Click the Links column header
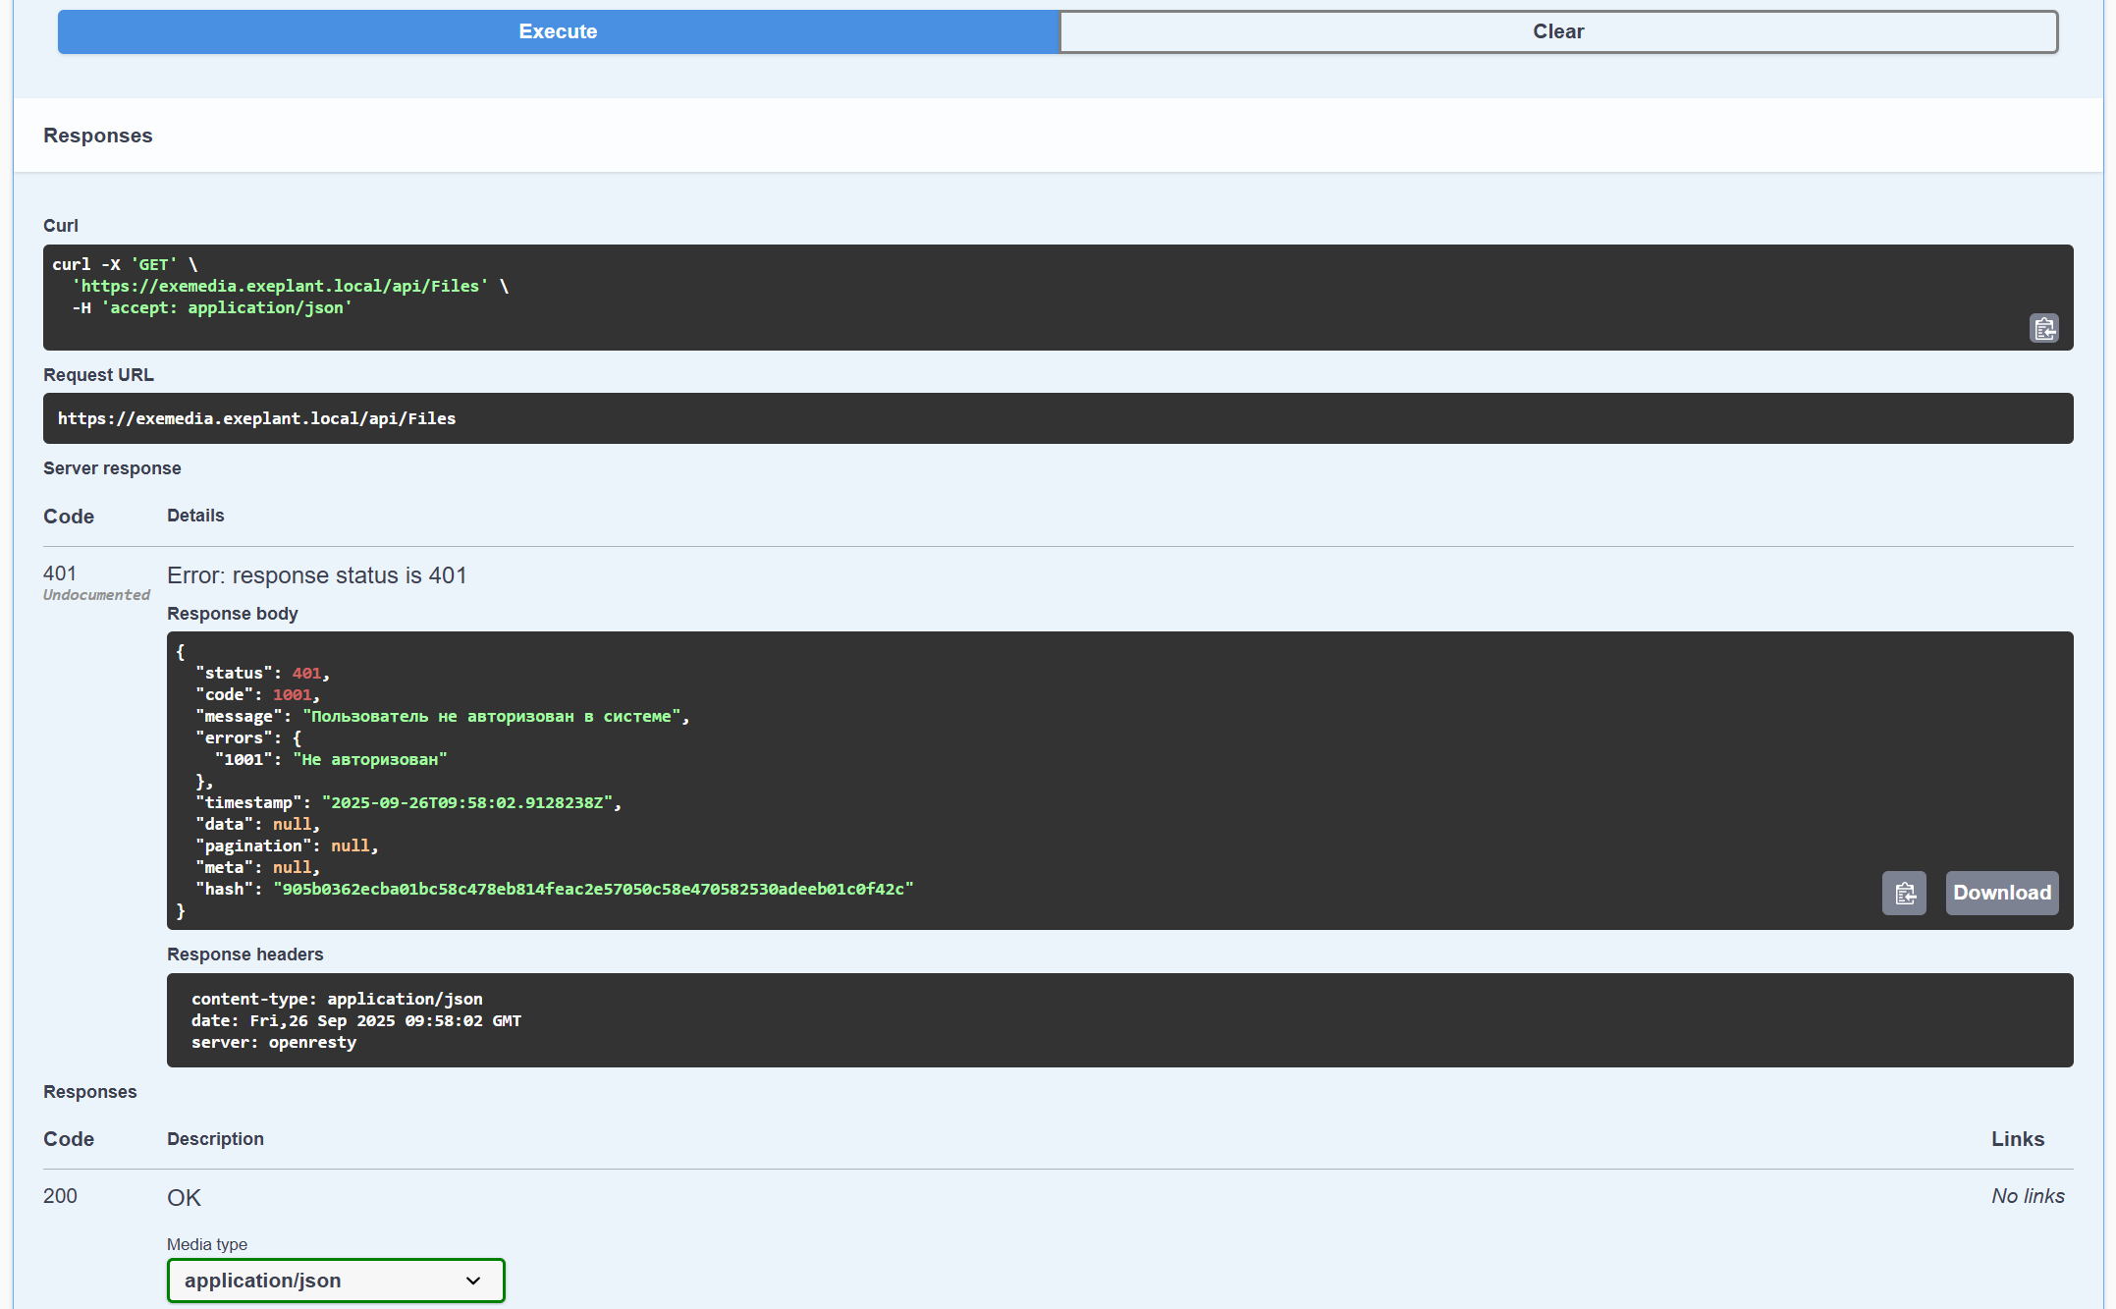The width and height of the screenshot is (2116, 1309). click(x=2017, y=1139)
